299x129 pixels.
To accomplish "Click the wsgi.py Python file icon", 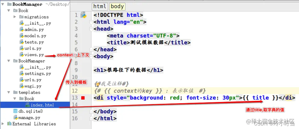I will 21,86.
